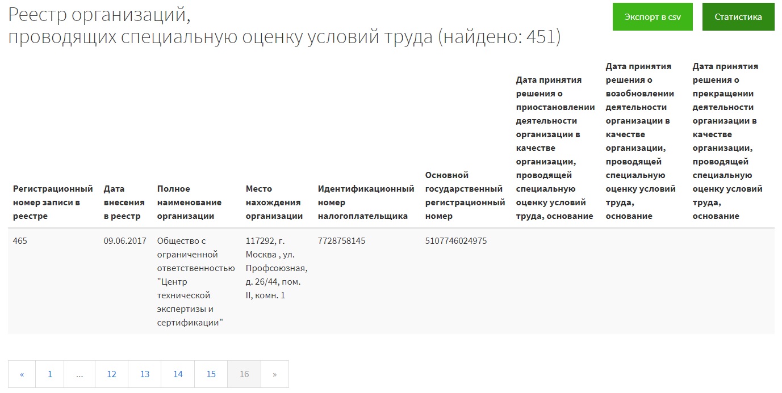Select organization name Центр технической экспертизы и сертификации

(195, 282)
